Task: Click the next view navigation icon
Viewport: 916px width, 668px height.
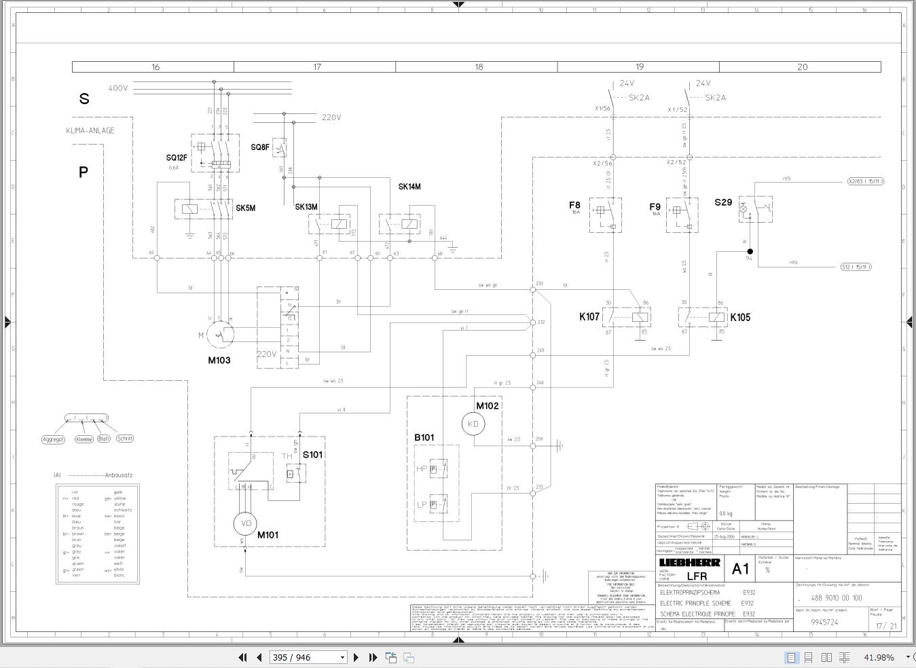Action: [x=407, y=657]
